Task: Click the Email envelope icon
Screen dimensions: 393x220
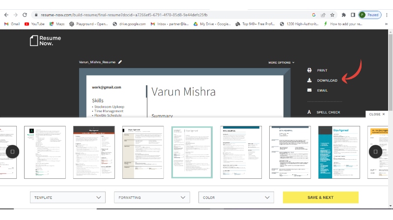Action: tap(309, 90)
